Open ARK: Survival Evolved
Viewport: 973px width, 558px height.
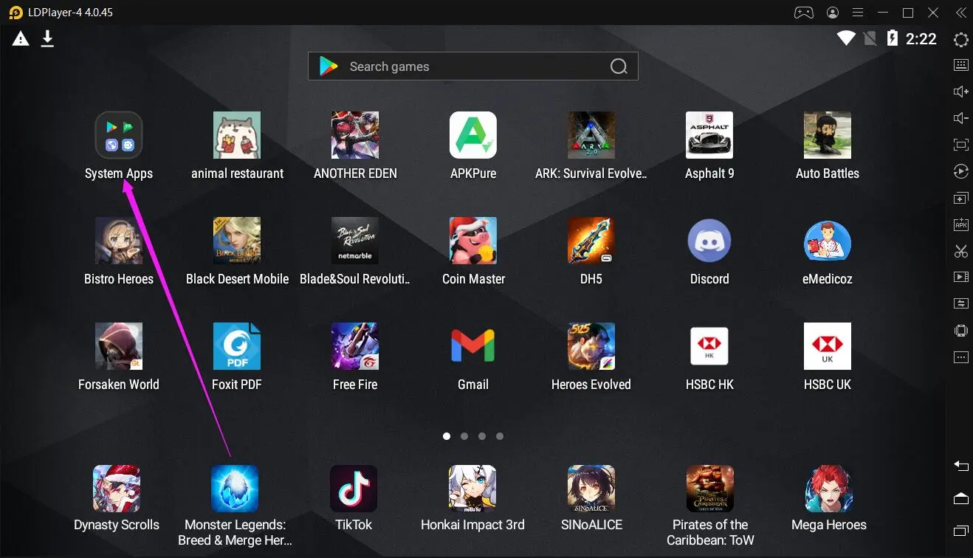(x=591, y=135)
